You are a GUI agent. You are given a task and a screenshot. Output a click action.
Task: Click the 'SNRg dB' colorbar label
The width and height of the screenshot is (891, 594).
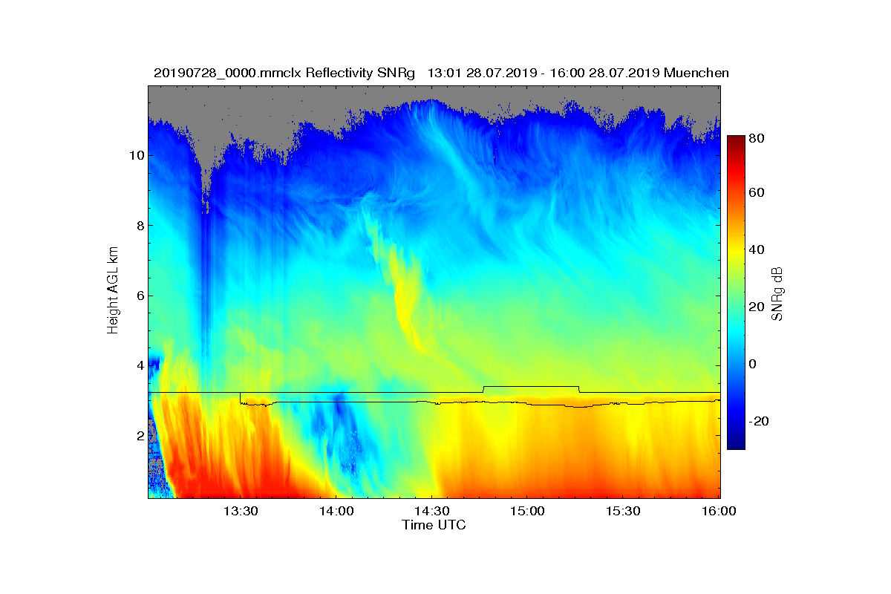777,293
